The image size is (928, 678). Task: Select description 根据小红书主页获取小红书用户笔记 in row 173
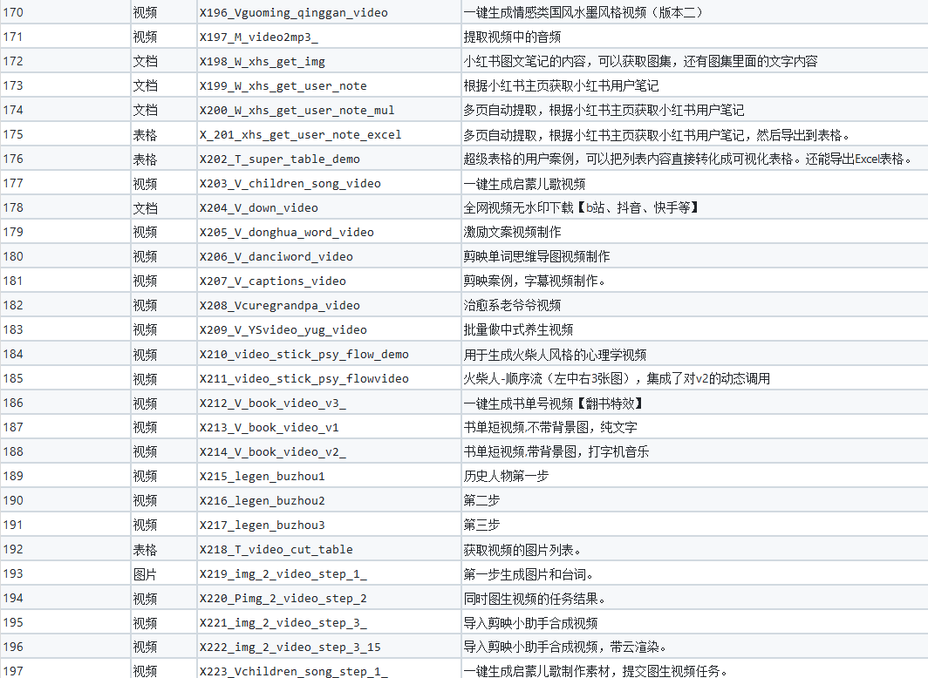[x=561, y=85]
